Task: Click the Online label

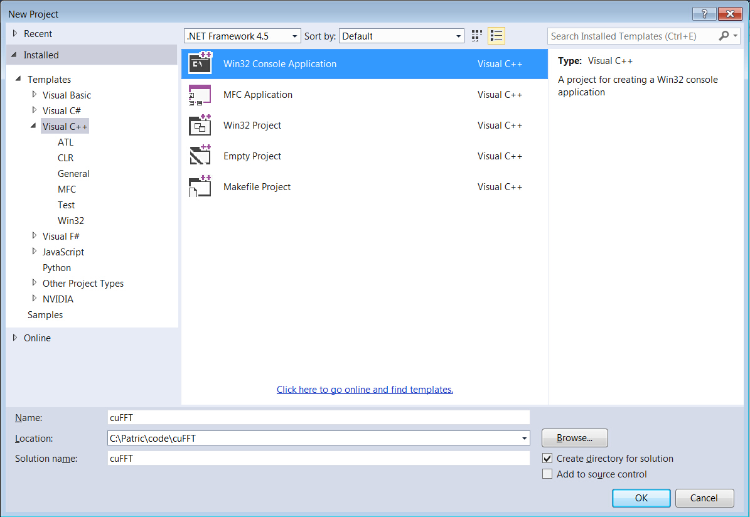Action: click(37, 338)
